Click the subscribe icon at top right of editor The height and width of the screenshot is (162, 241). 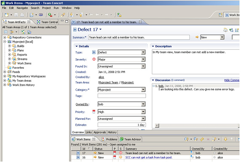[x=231, y=30]
